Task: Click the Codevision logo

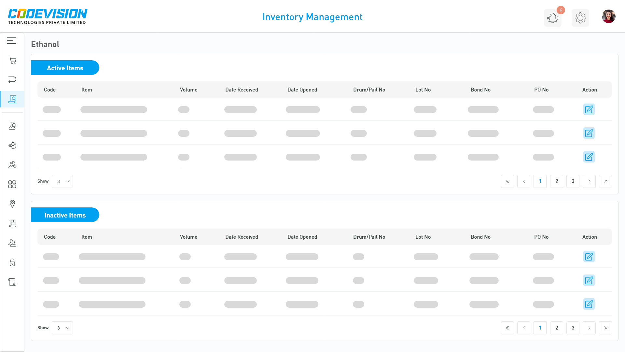Action: click(48, 16)
